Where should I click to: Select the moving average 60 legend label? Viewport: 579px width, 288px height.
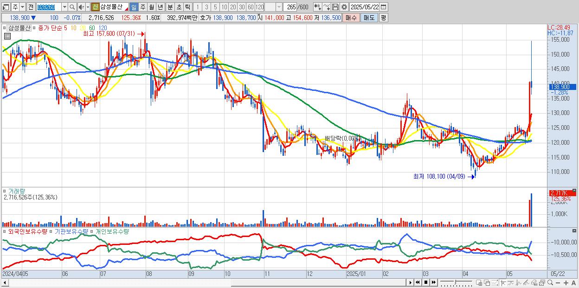pyautogui.click(x=92, y=28)
